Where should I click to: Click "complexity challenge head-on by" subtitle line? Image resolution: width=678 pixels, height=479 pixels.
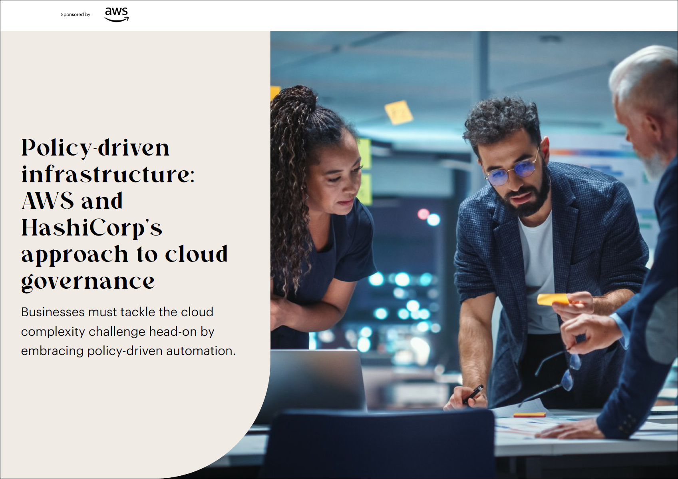[x=117, y=331]
